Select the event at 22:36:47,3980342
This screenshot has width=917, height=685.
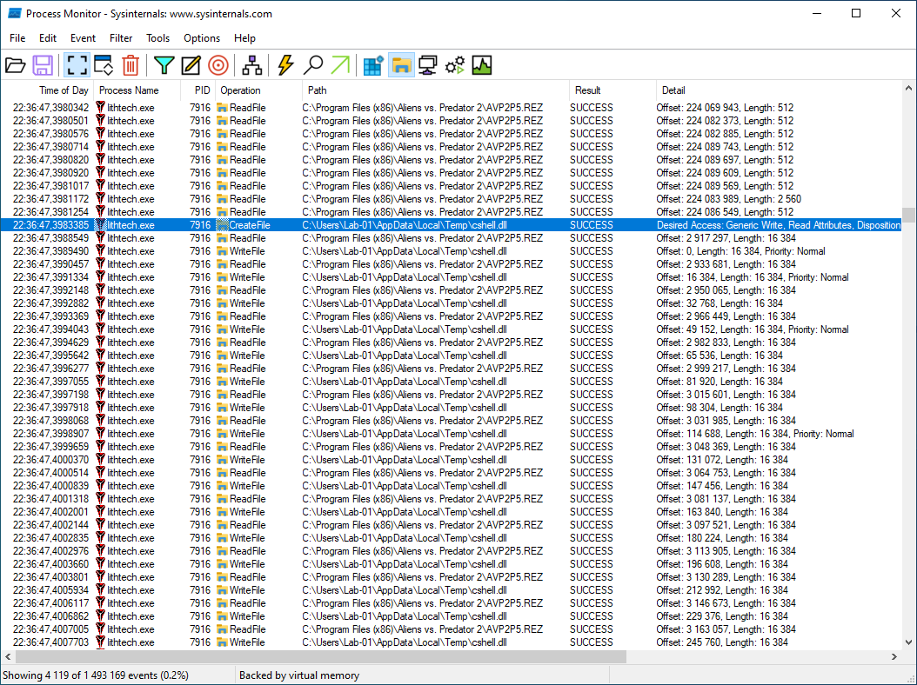(451, 108)
